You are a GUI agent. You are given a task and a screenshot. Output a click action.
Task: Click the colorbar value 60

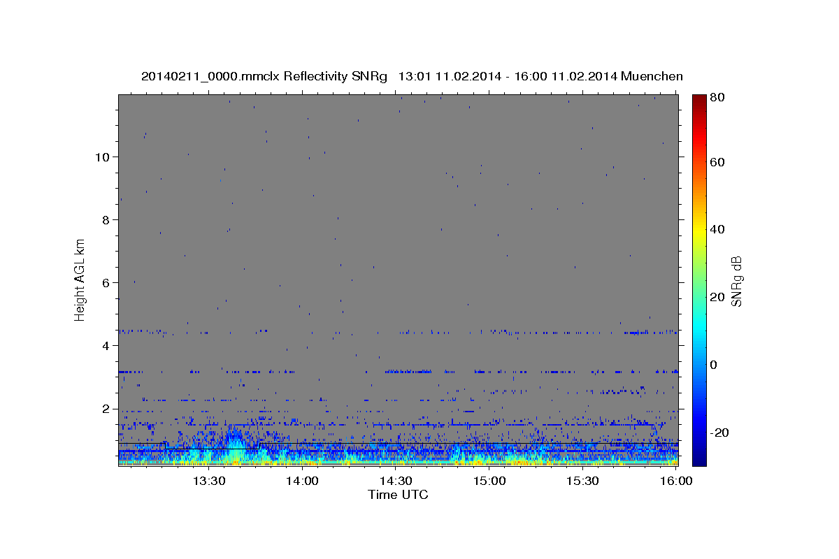pyautogui.click(x=717, y=162)
